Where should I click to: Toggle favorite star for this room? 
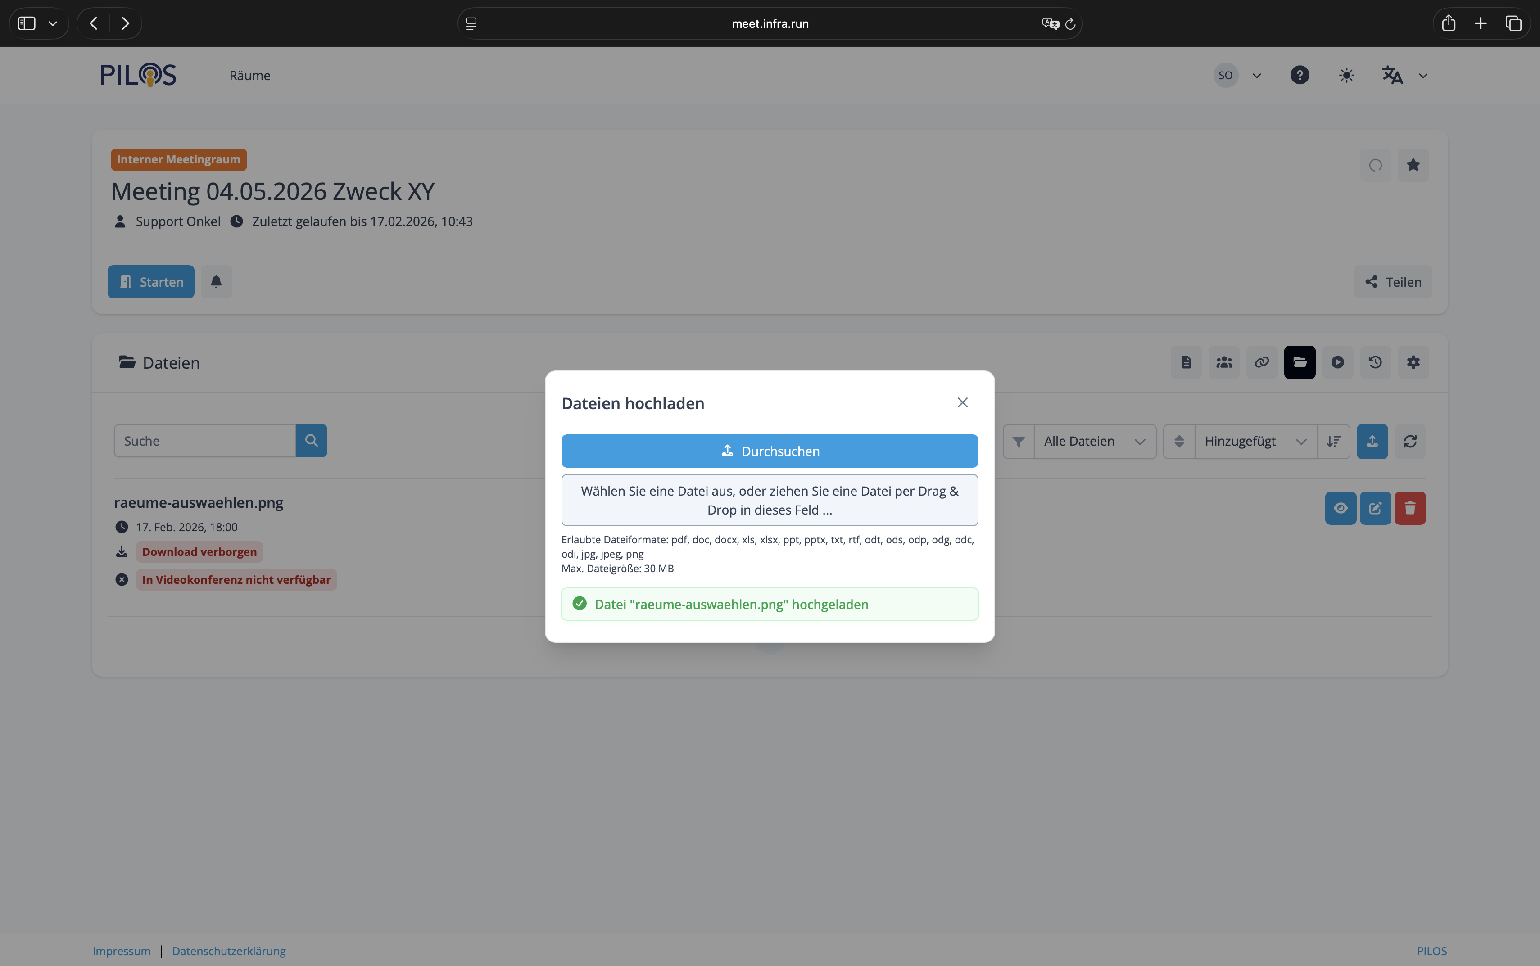(1413, 165)
